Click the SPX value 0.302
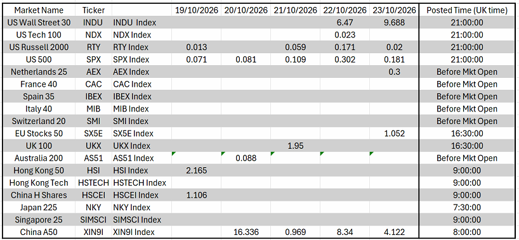 (345, 60)
